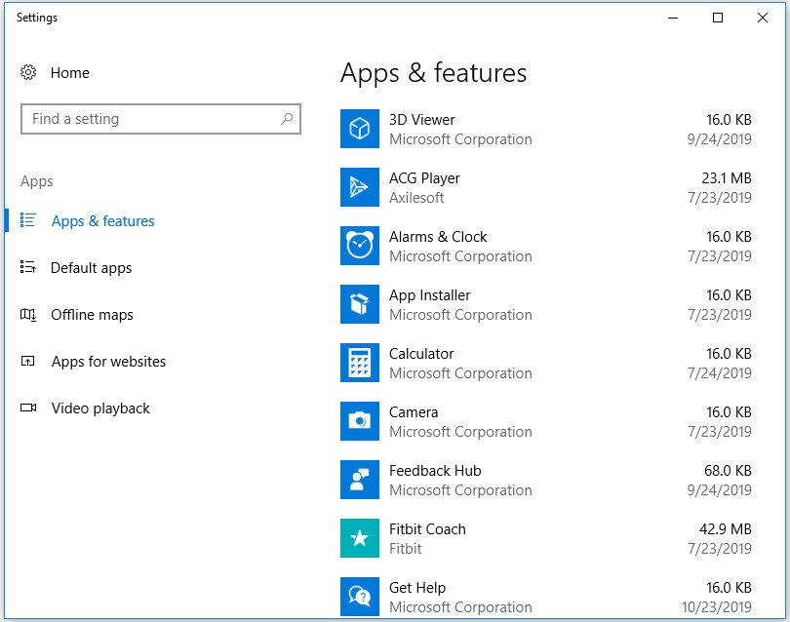Select the ACG Player app name
Viewport: 790px width, 622px height.
click(424, 178)
